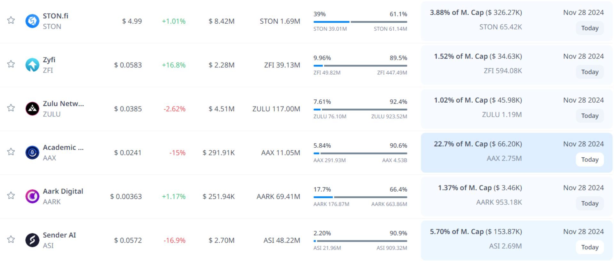The height and width of the screenshot is (261, 614).
Task: Toggle the favorite star for Zyfi
Action: 11,64
